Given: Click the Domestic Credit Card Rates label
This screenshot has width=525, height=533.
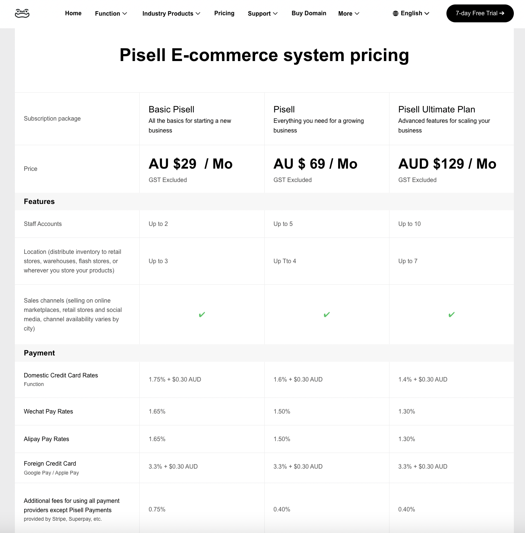Looking at the screenshot, I should [x=61, y=375].
